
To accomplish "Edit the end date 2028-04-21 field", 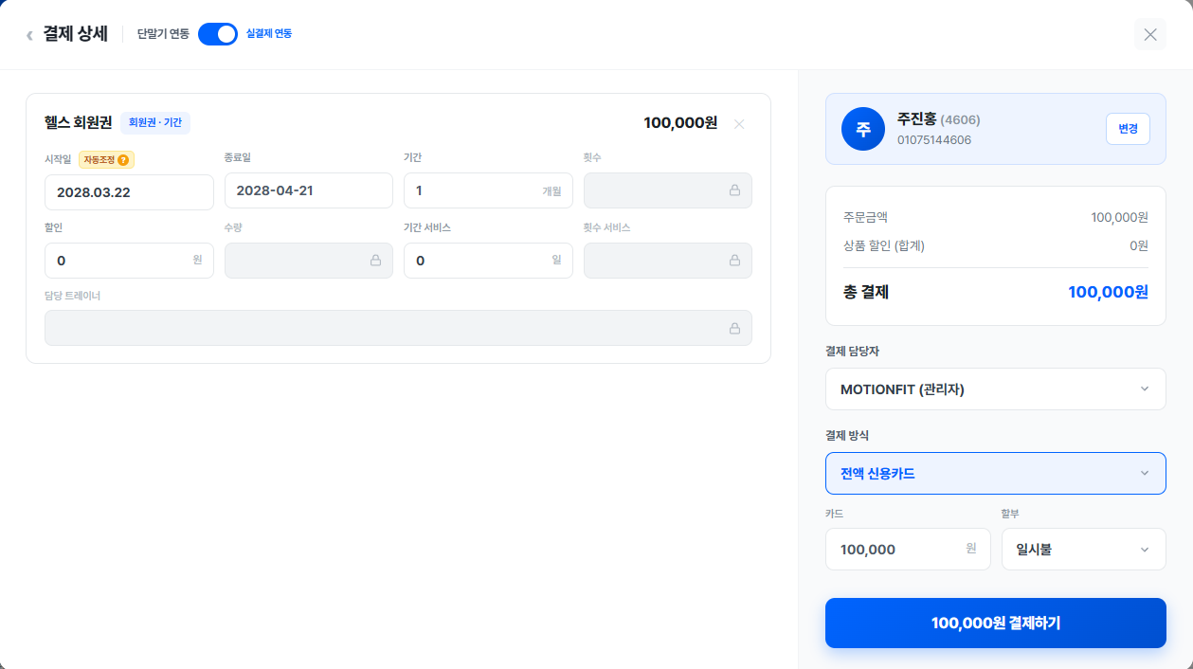I will [309, 190].
